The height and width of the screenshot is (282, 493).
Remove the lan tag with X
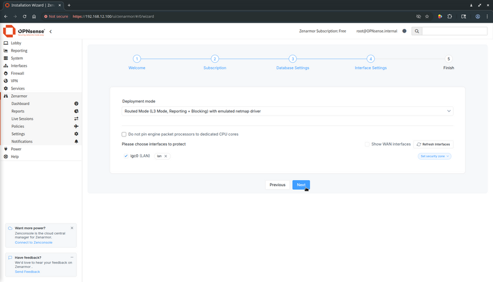166,156
